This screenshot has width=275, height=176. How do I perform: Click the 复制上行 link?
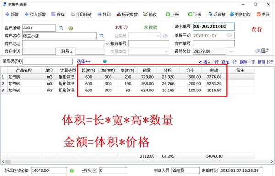265,62
